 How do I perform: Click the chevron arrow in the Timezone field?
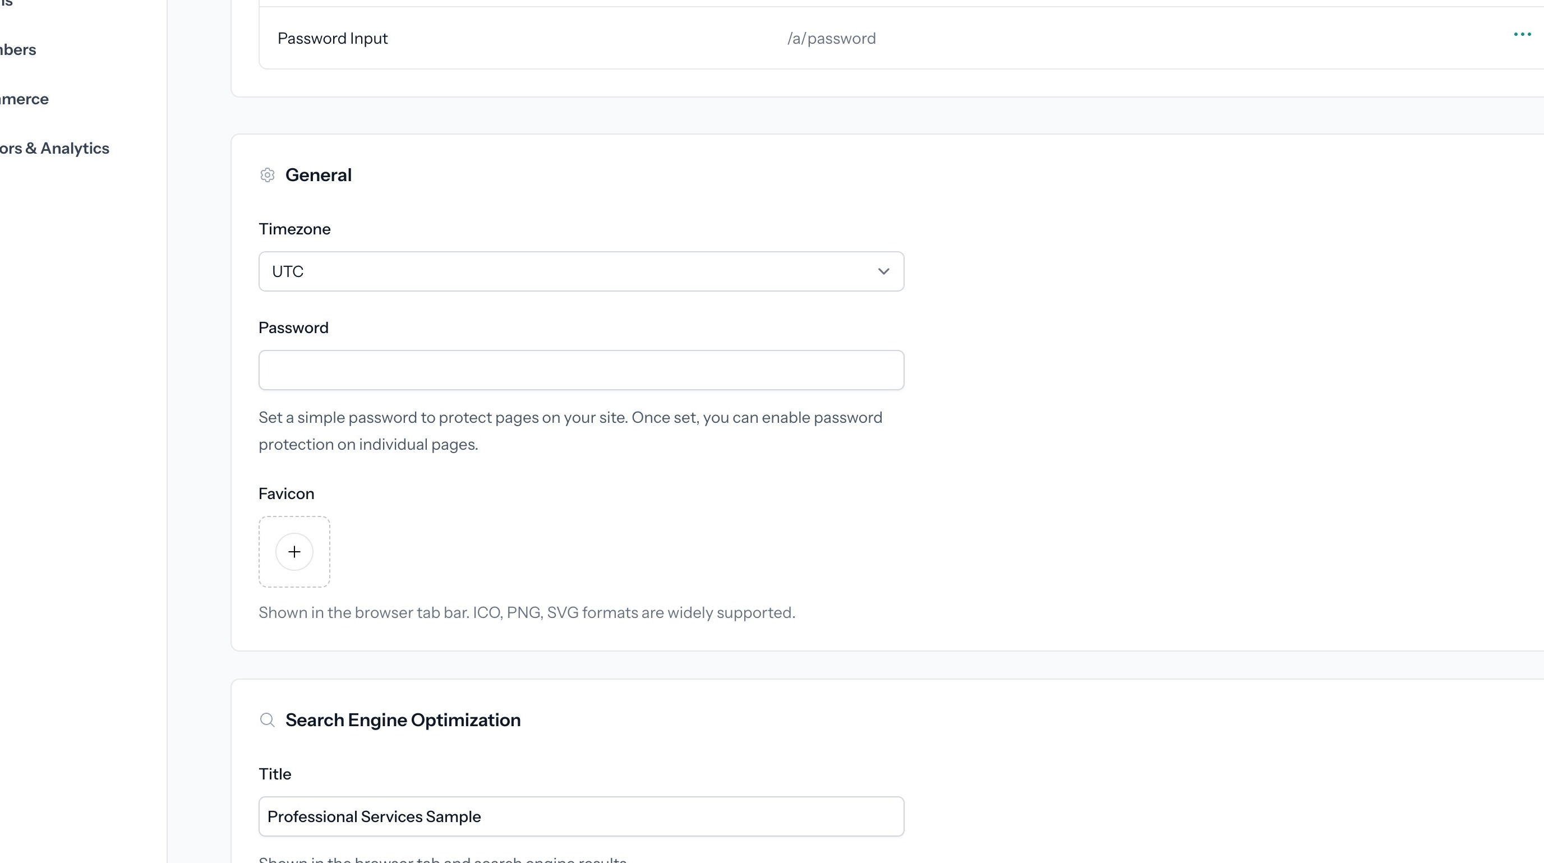(x=883, y=271)
